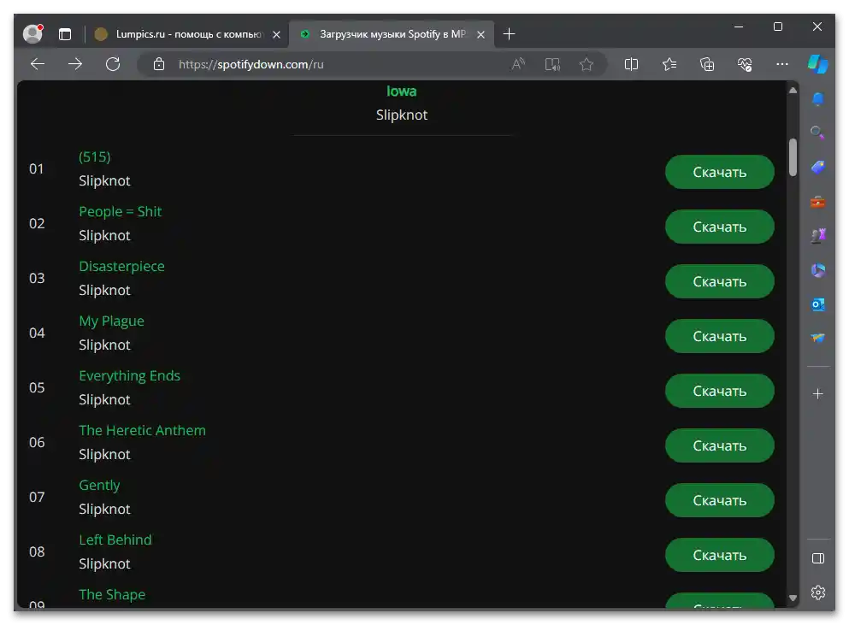Click The Shape song title

coord(112,595)
